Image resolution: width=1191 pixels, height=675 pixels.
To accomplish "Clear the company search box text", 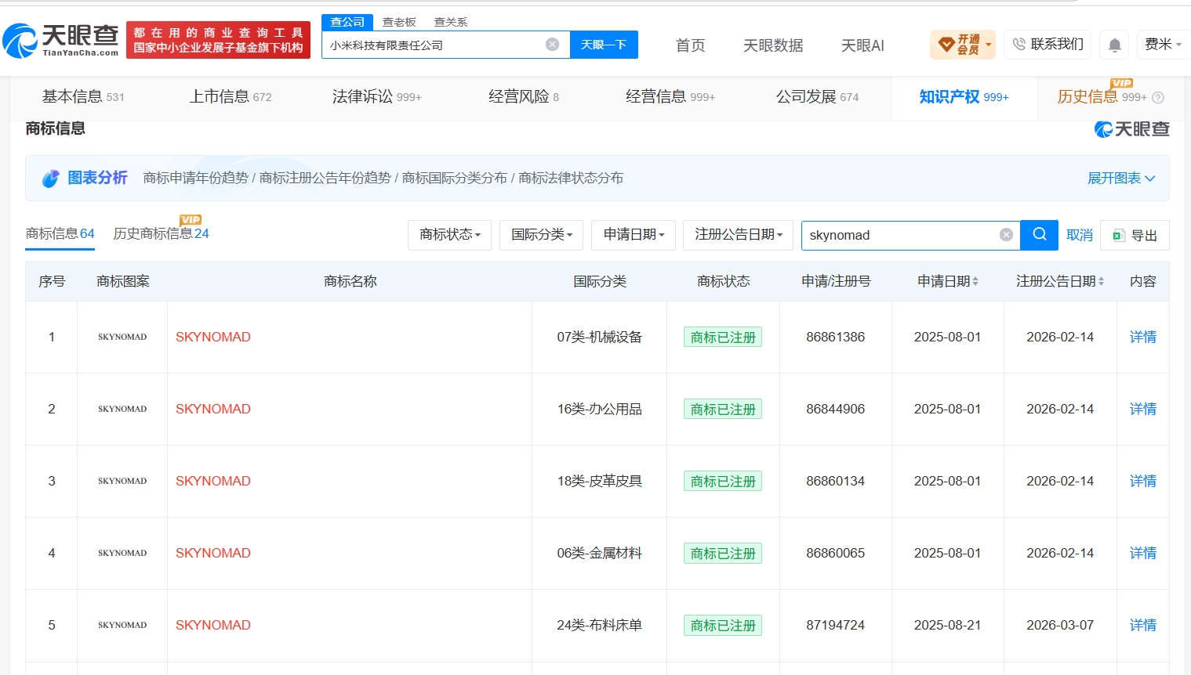I will click(552, 45).
